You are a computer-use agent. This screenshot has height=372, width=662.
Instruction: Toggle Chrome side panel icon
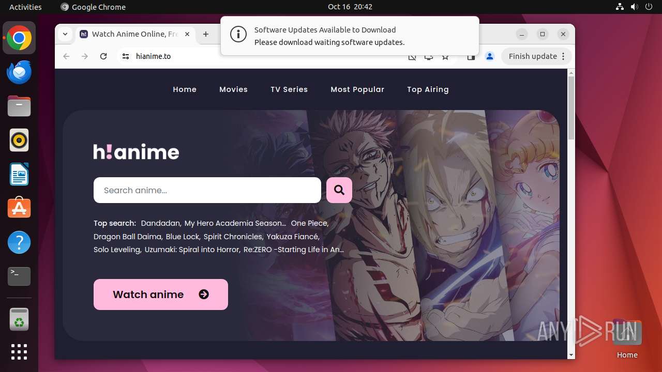click(x=471, y=56)
